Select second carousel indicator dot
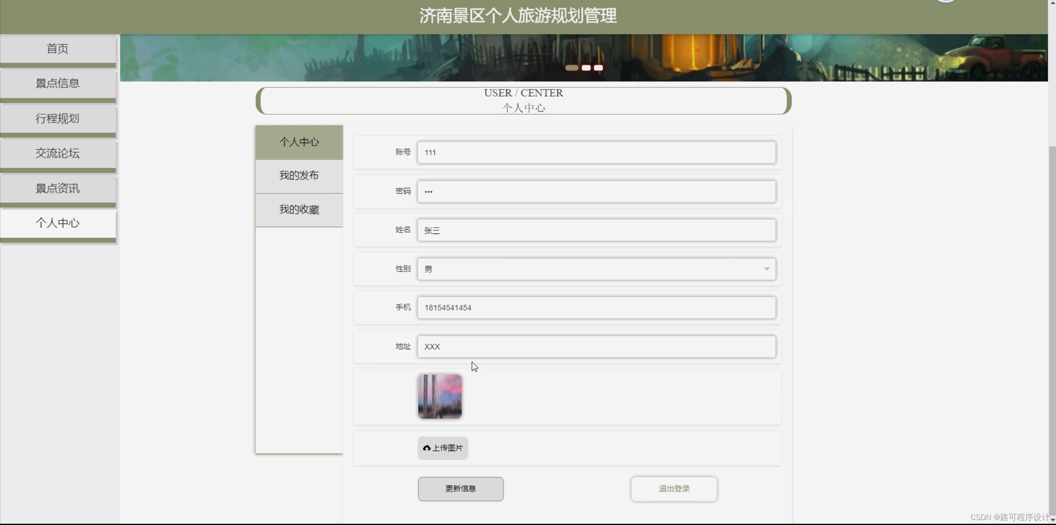The image size is (1056, 525). pos(586,68)
